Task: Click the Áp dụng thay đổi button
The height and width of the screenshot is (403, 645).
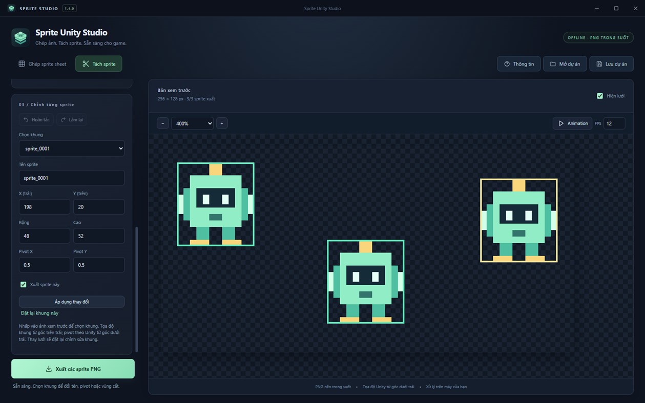Action: 72,302
